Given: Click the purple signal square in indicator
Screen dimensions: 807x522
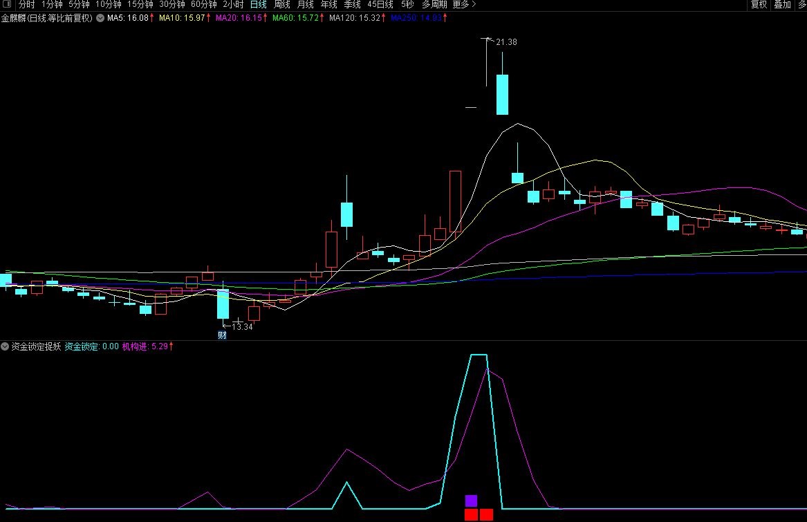Looking at the screenshot, I should click(471, 501).
